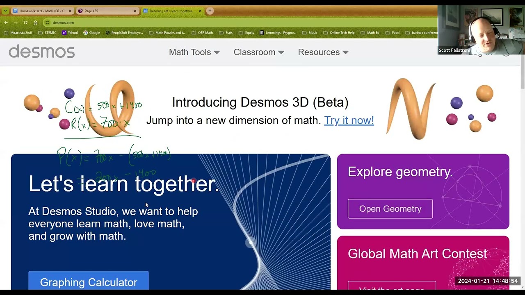The width and height of the screenshot is (525, 295).
Task: Open the tab search dropdown arrow
Action: [x=5, y=11]
